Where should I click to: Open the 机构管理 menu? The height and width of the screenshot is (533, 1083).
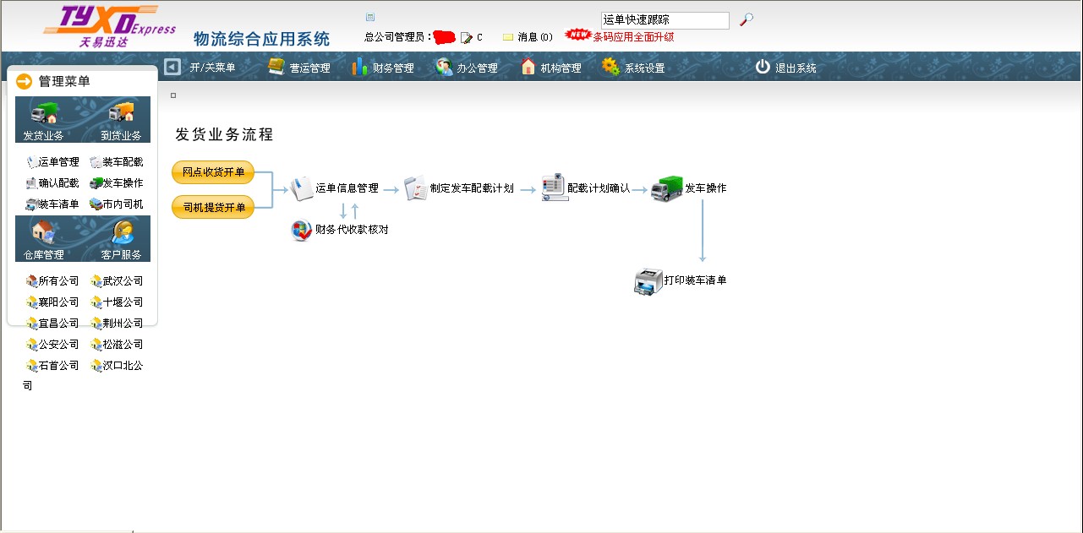551,68
